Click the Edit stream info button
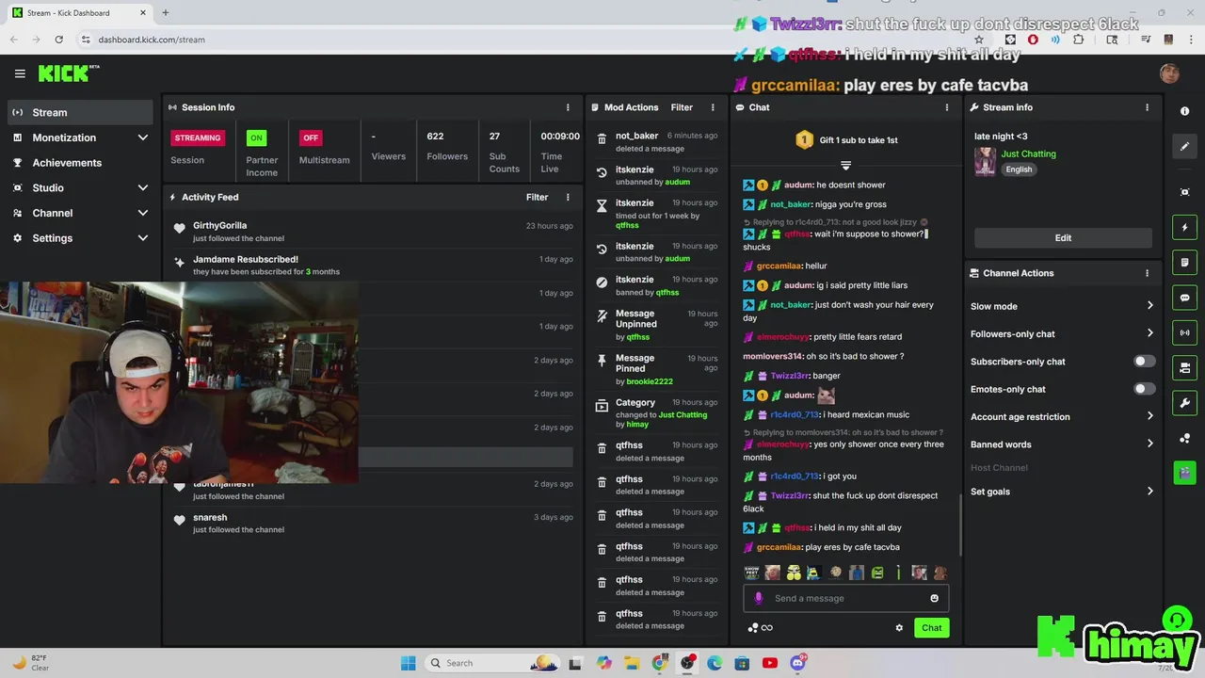Image resolution: width=1205 pixels, height=678 pixels. click(1063, 237)
